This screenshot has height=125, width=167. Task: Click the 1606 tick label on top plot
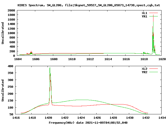(36, 59)
